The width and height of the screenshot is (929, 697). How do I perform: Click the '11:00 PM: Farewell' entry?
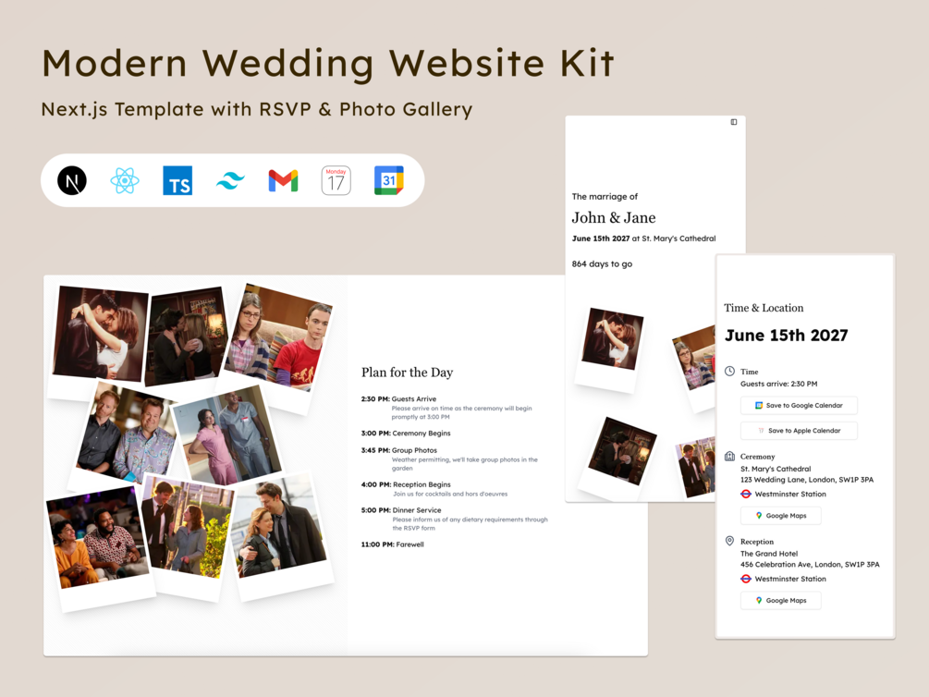click(393, 544)
